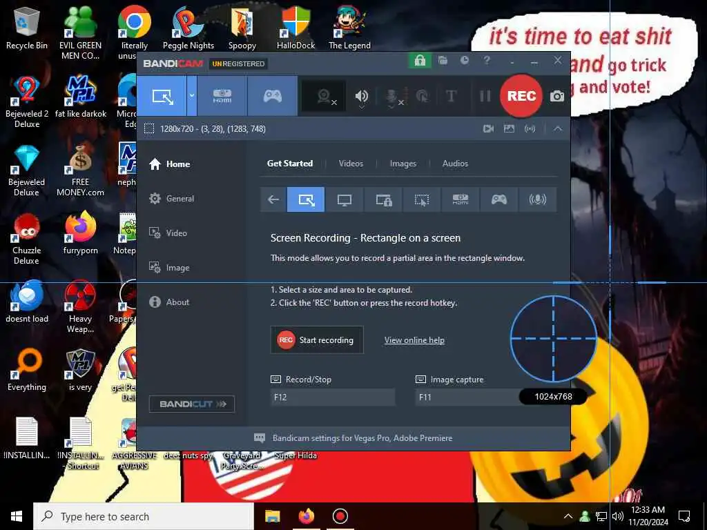Open File Explorer from the taskbar
The width and height of the screenshot is (707, 530).
(x=272, y=516)
